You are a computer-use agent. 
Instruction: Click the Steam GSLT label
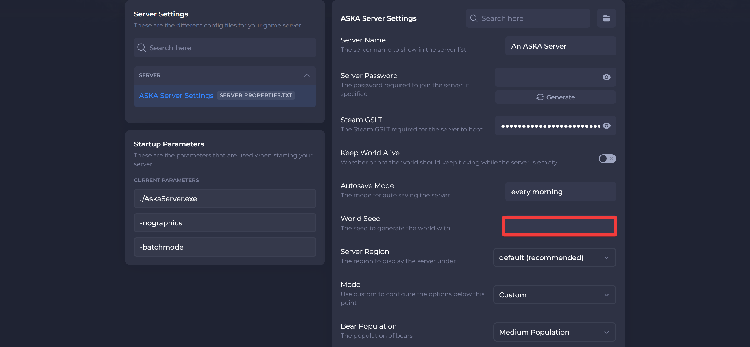coord(361,120)
